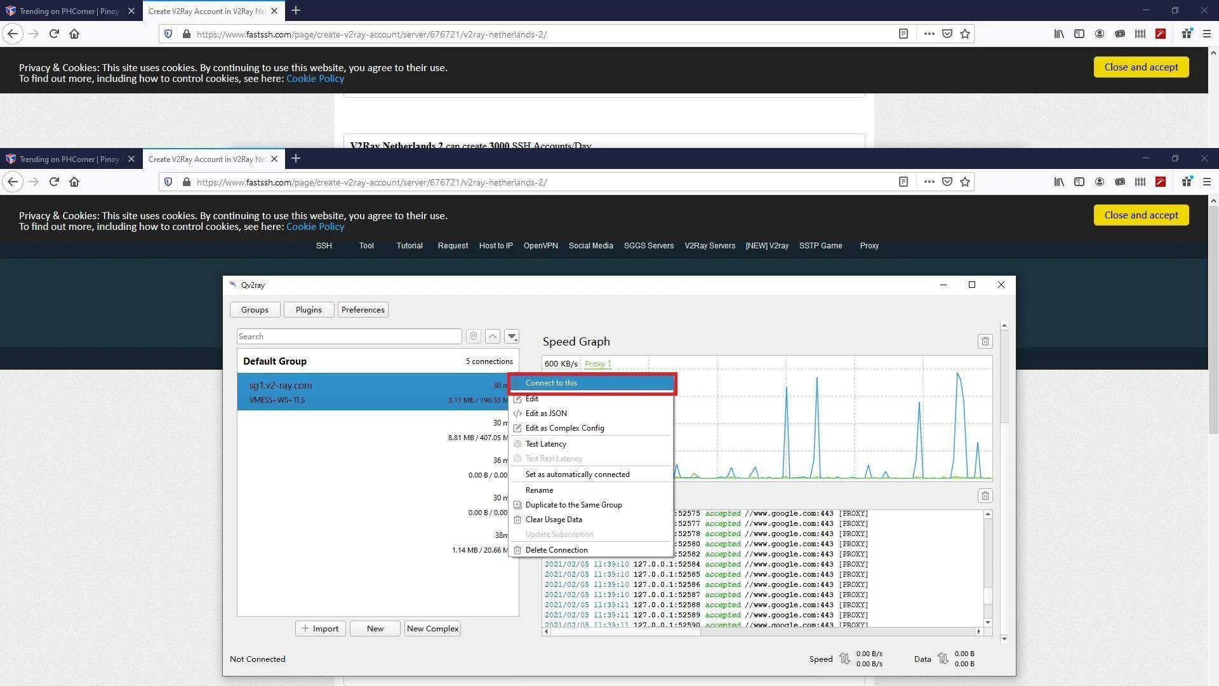Open the home page in the background Firefox window
Viewport: 1219px width, 686px height.
point(74,34)
